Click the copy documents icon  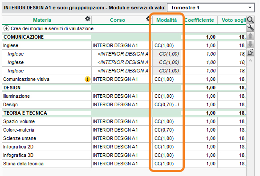point(250,52)
